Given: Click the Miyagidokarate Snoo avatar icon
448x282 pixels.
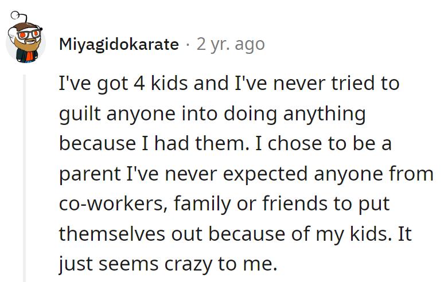Looking at the screenshot, I should coord(25,42).
